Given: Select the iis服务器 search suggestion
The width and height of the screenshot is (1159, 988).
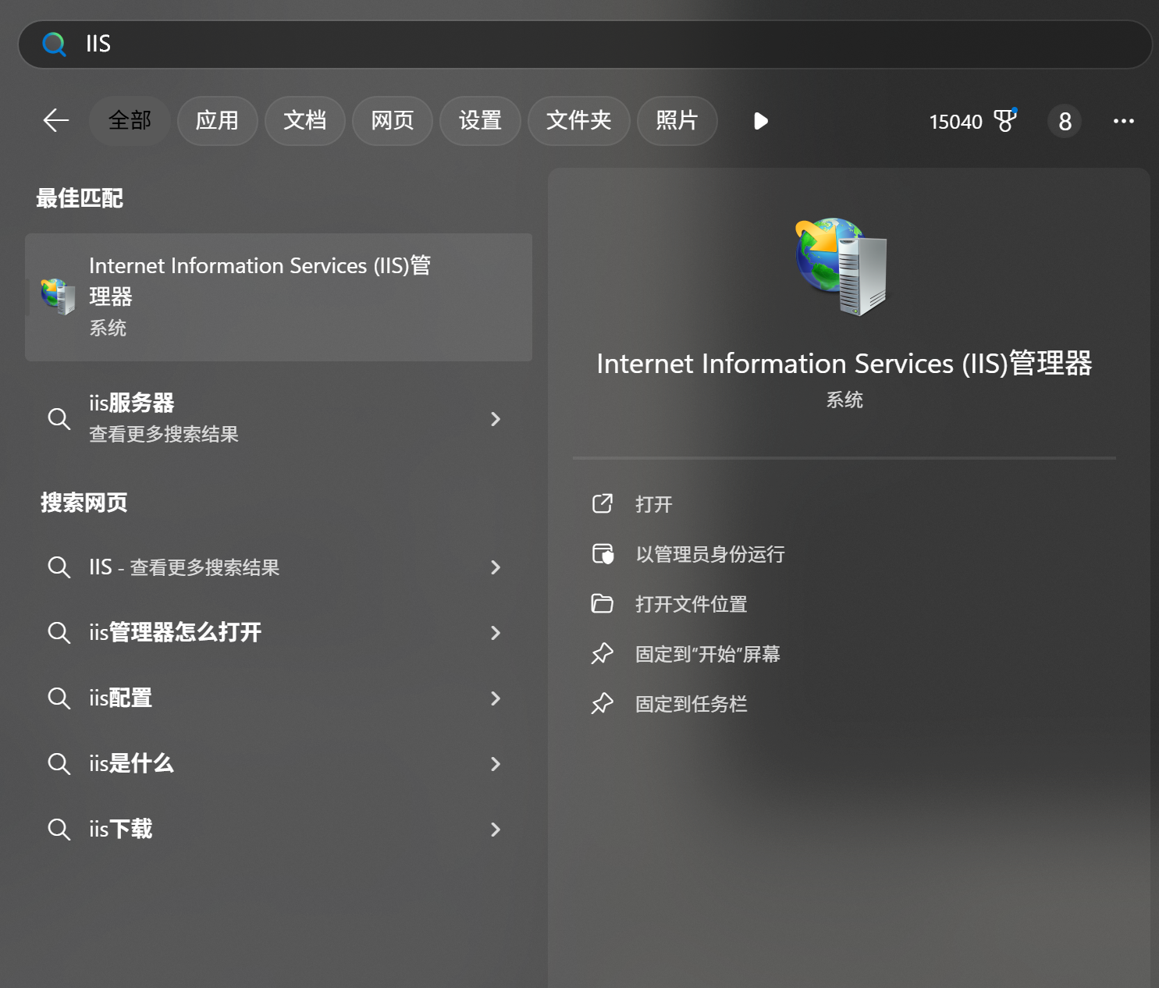Looking at the screenshot, I should tap(279, 418).
